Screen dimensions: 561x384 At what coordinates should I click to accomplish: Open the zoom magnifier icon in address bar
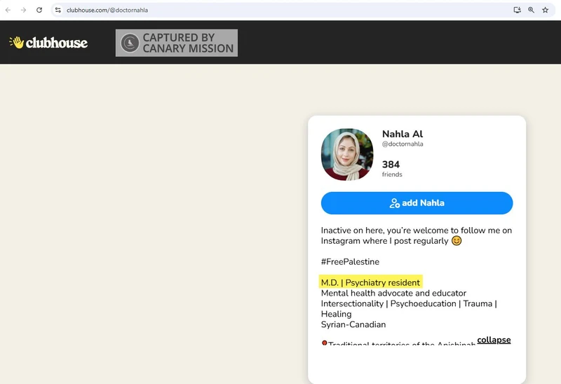coord(531,10)
